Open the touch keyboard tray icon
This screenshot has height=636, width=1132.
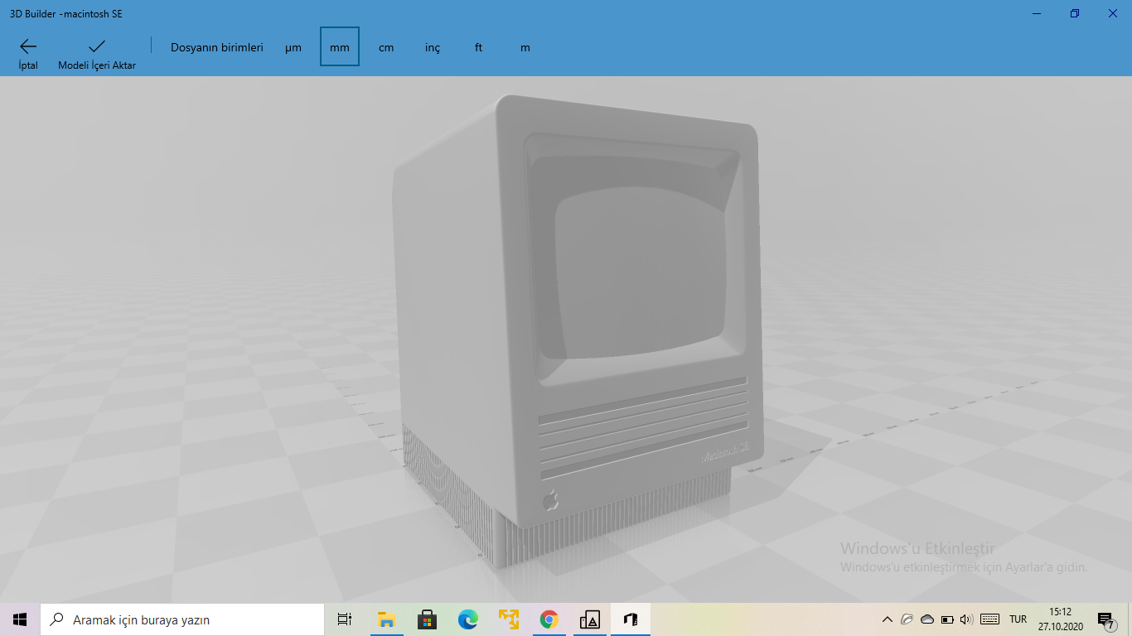[989, 619]
